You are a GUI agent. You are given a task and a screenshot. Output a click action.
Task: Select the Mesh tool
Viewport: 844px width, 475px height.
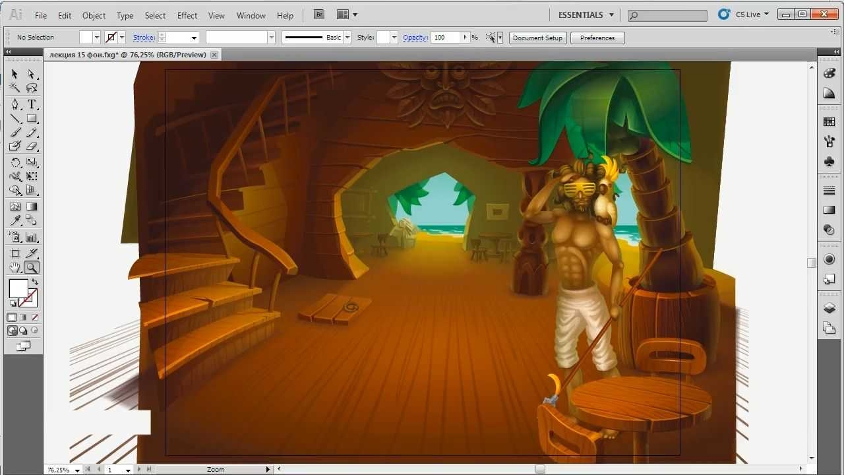click(15, 206)
